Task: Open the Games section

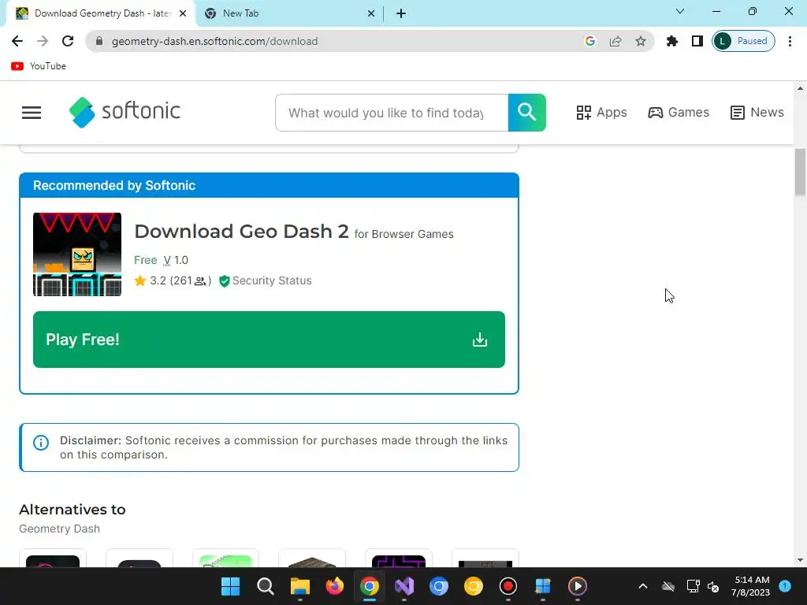Action: 679,112
